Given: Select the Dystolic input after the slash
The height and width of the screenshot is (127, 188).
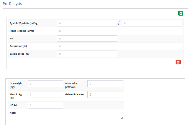Looking at the screenshot, I should 152,23.
